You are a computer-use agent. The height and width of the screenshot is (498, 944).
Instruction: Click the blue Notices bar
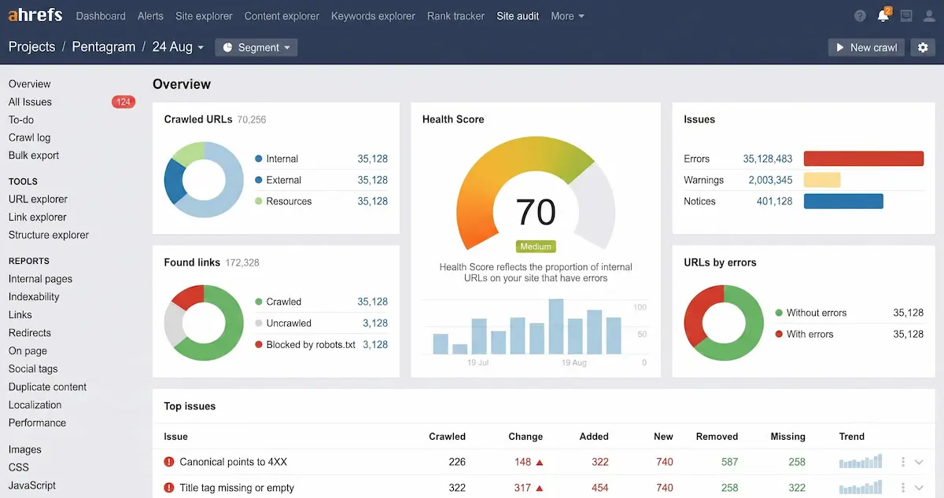[x=843, y=201]
